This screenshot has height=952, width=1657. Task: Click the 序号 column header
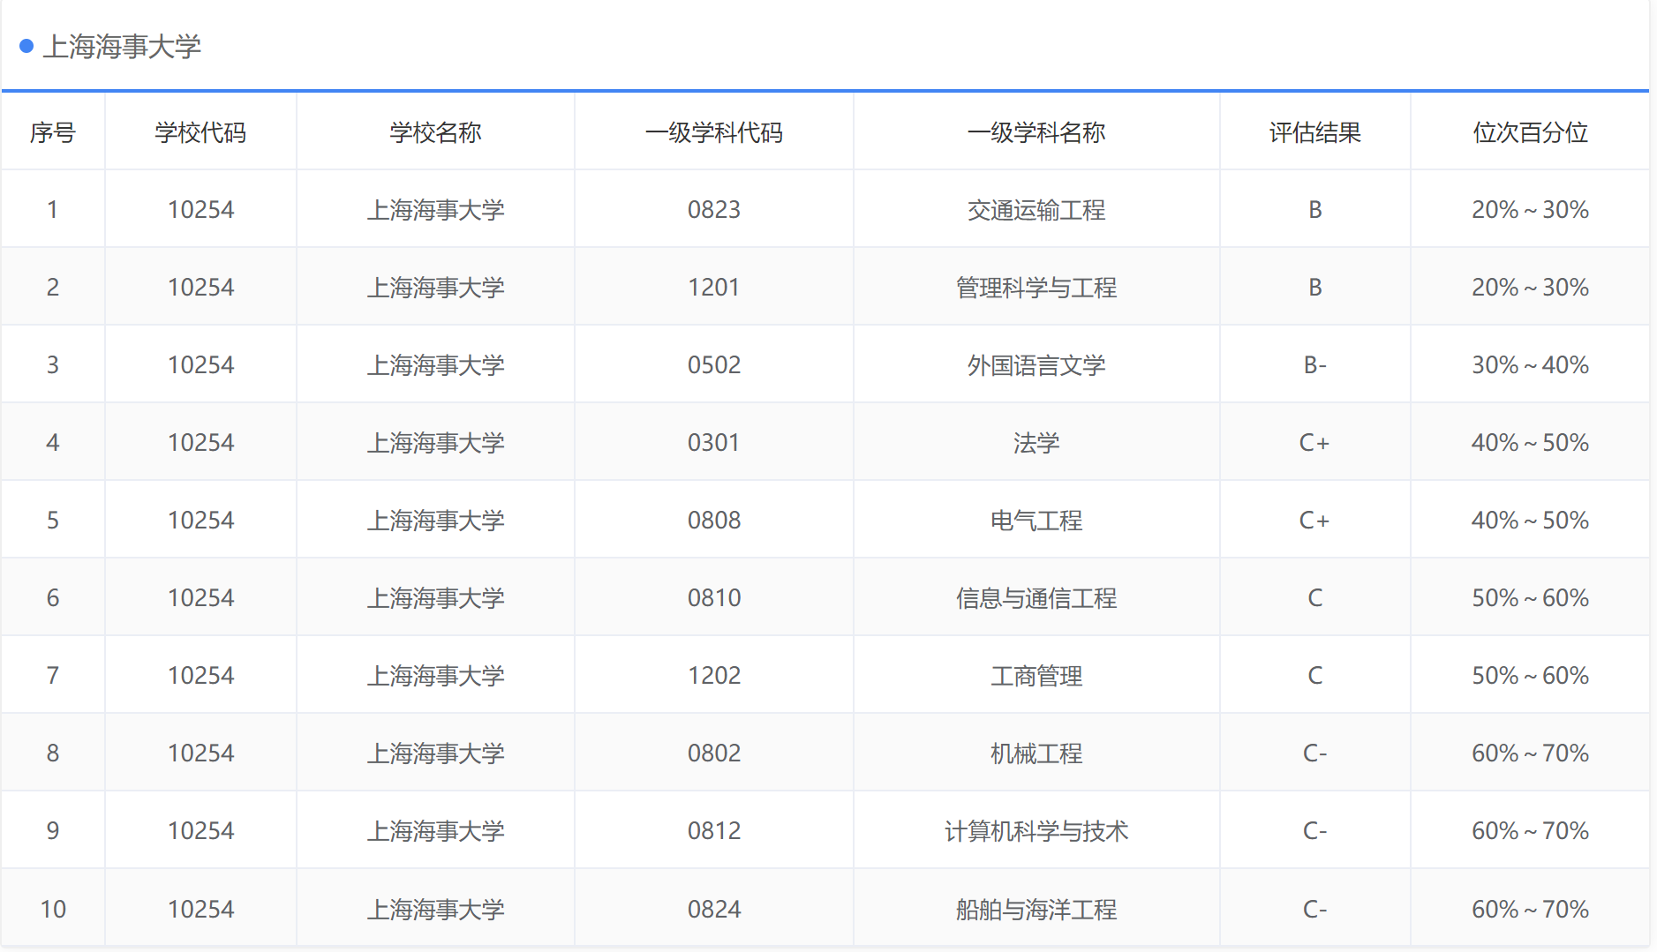pyautogui.click(x=52, y=132)
